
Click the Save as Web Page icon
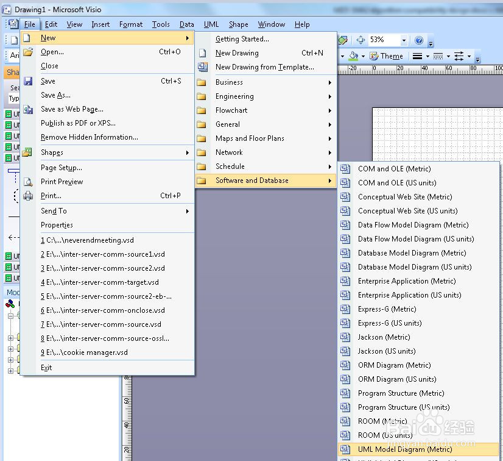pos(28,109)
